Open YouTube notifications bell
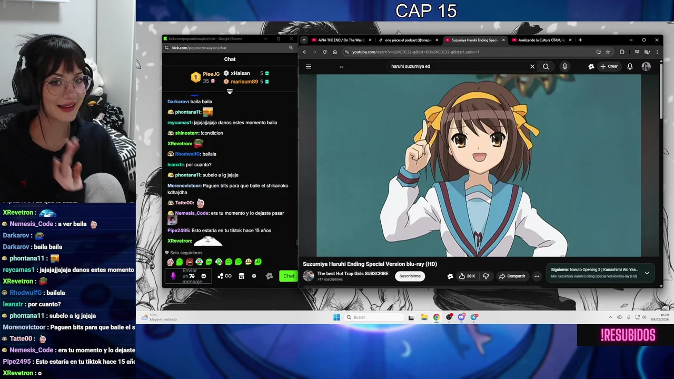Image resolution: width=674 pixels, height=379 pixels. coord(630,66)
